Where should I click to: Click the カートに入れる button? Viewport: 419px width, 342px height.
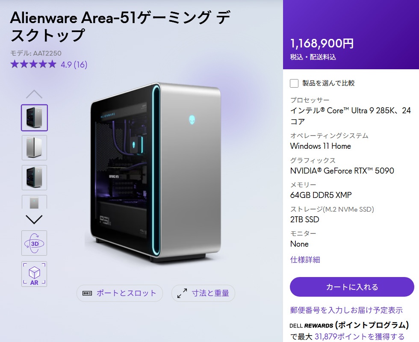pyautogui.click(x=352, y=287)
